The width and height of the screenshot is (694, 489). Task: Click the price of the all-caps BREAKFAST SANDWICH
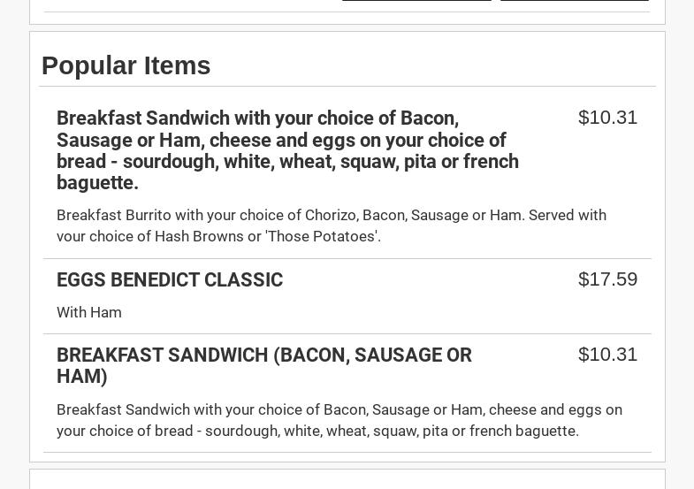(607, 355)
